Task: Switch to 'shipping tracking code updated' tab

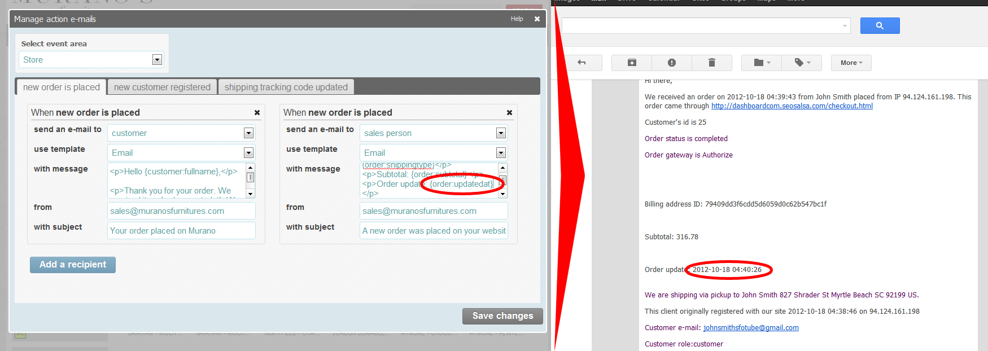Action: coord(286,87)
